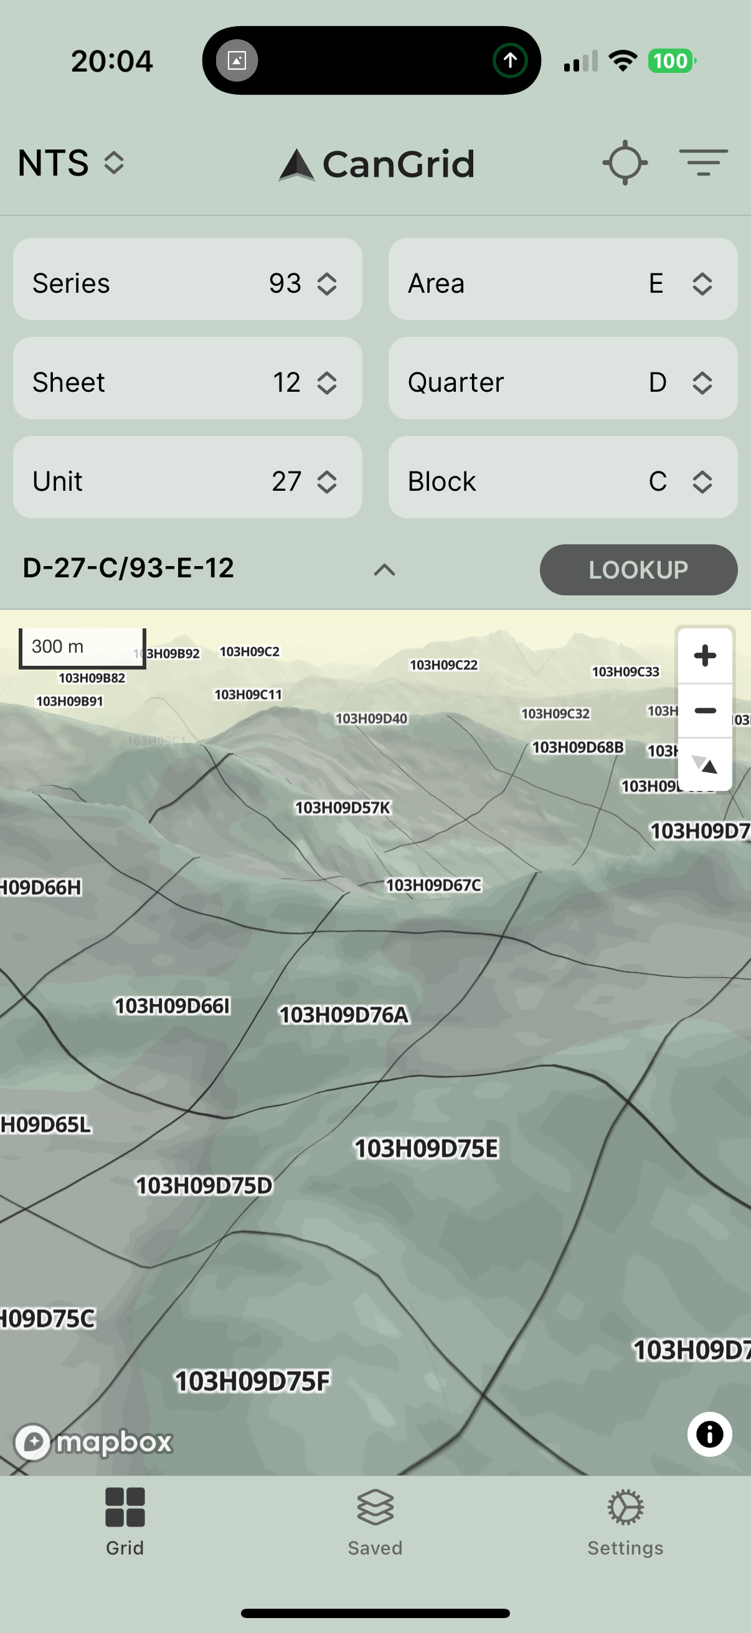Tap map label 103H09D76A
The width and height of the screenshot is (751, 1633).
[344, 1015]
